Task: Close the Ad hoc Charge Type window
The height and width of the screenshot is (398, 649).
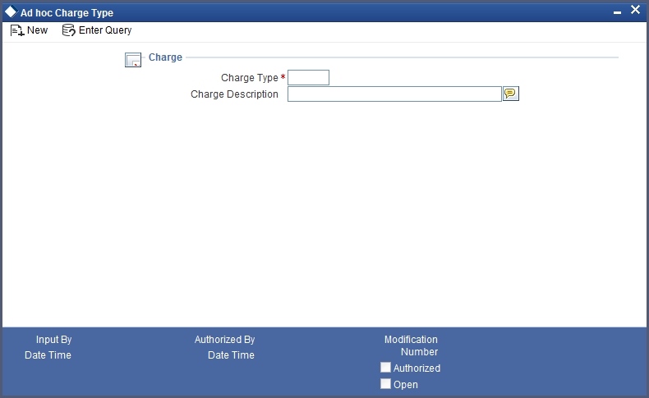Action: click(x=635, y=10)
